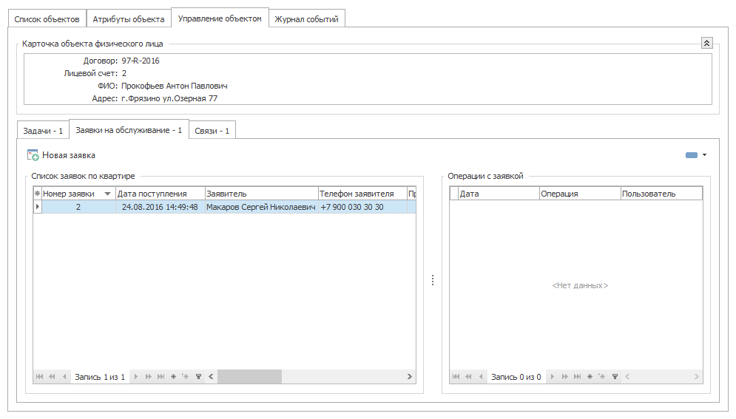
Task: Click left scroll arrow of requests list scrollbar
Action: coord(212,376)
